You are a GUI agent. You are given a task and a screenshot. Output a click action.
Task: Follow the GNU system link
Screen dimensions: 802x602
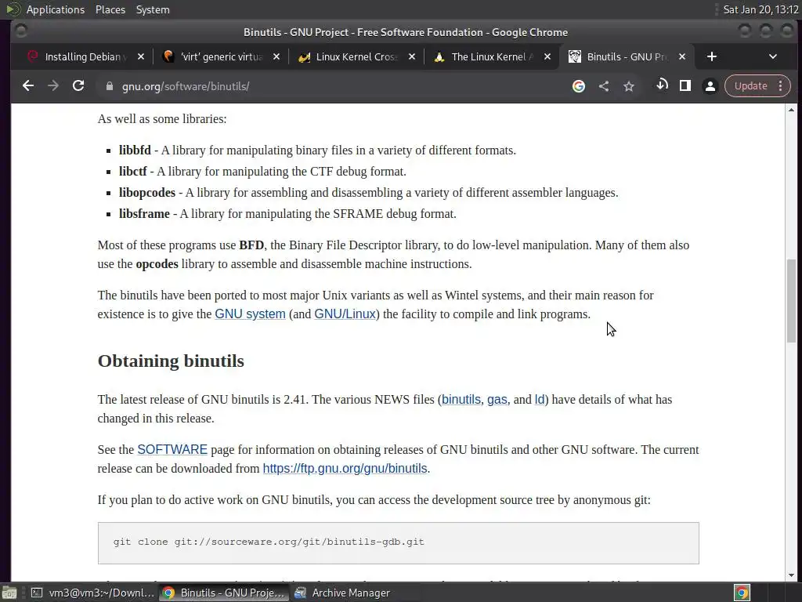point(250,314)
